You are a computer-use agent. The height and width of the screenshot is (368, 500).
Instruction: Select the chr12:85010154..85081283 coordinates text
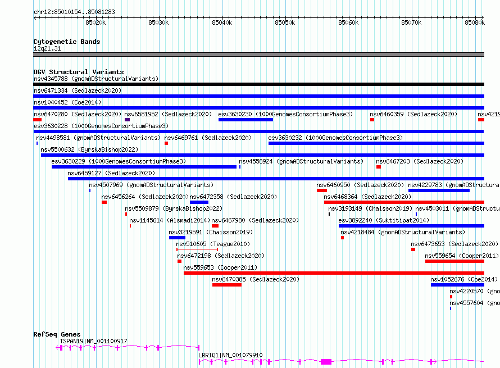(74, 12)
